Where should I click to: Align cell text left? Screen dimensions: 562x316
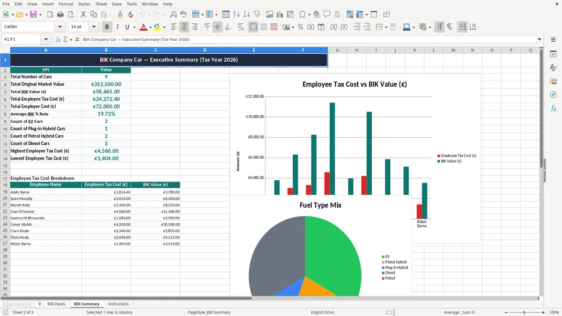click(174, 27)
